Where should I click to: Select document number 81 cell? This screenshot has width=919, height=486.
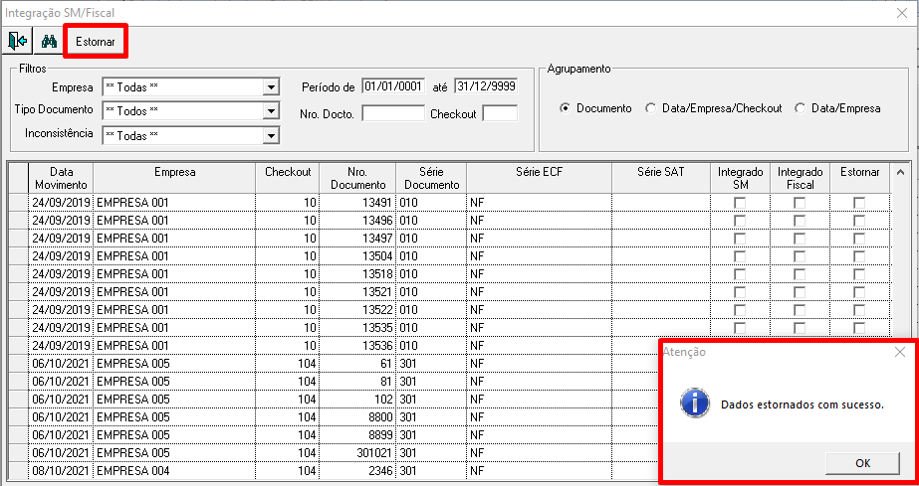point(357,382)
